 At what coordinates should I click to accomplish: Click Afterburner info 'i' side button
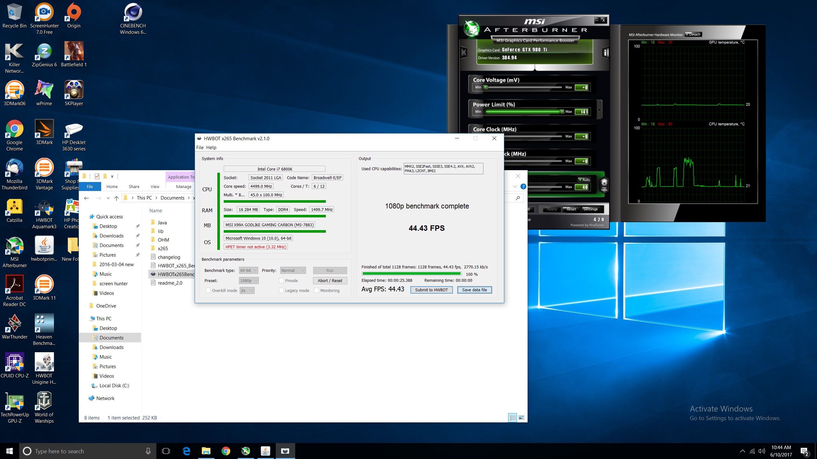coord(605,53)
